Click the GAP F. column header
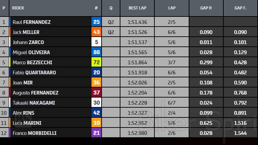 coord(241,8)
